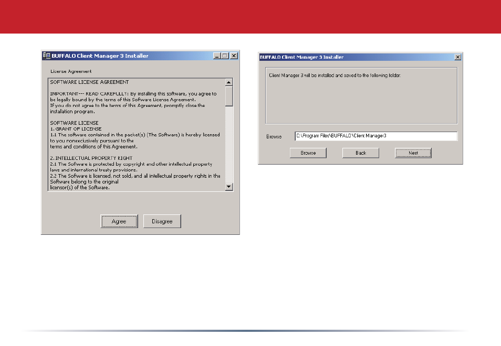Click the license scrollbar up arrow
The image size is (501, 346).
coord(229,82)
